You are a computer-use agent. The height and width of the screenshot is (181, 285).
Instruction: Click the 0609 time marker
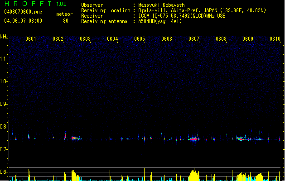[x=248, y=39]
